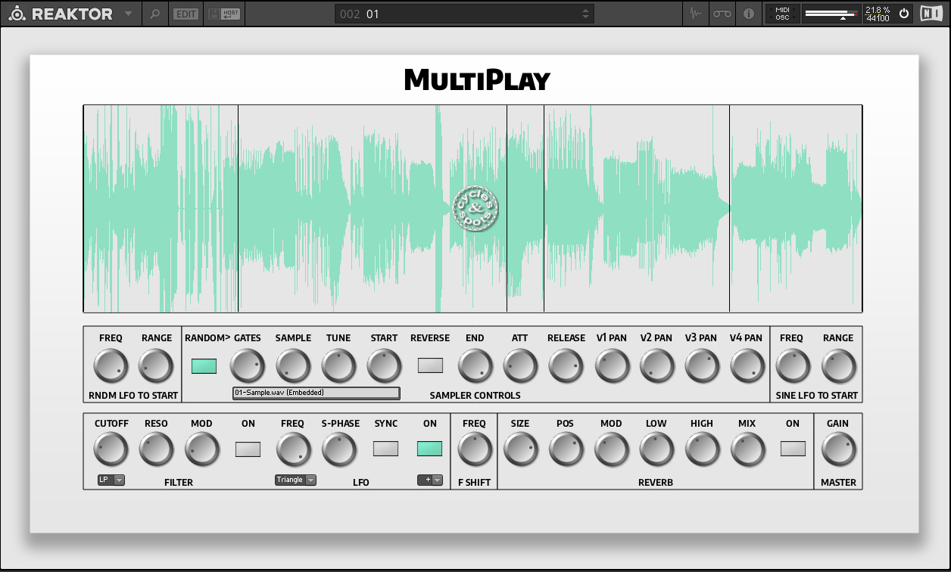Click the filter CUTOFF knob
Image resolution: width=951 pixels, height=572 pixels.
pos(111,449)
